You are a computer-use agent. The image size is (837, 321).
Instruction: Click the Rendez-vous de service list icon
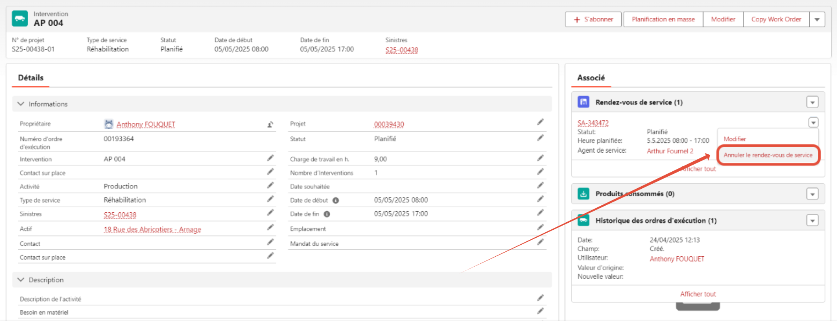[x=584, y=102]
